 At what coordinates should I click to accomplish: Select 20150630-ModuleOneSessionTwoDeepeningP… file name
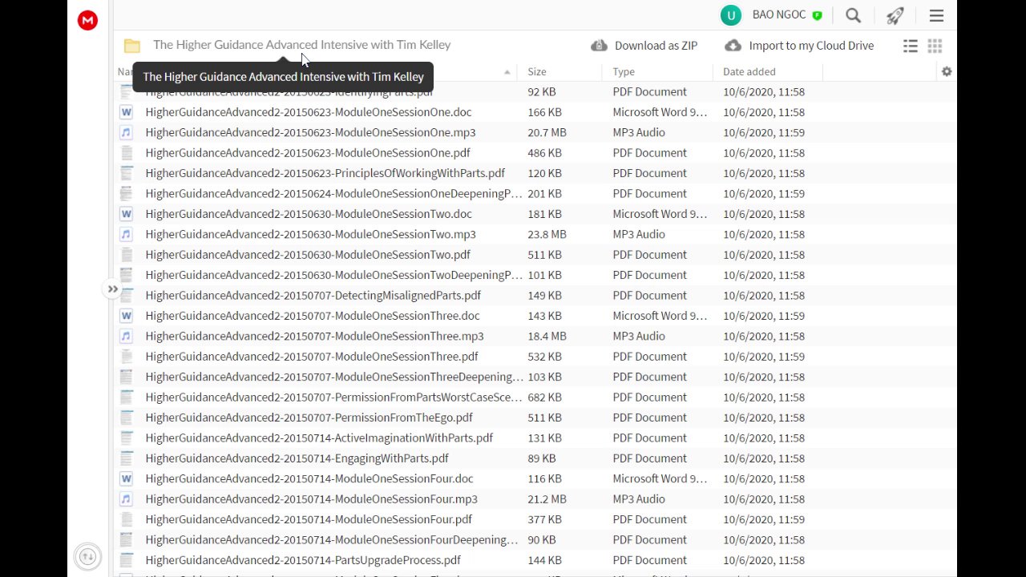(333, 275)
